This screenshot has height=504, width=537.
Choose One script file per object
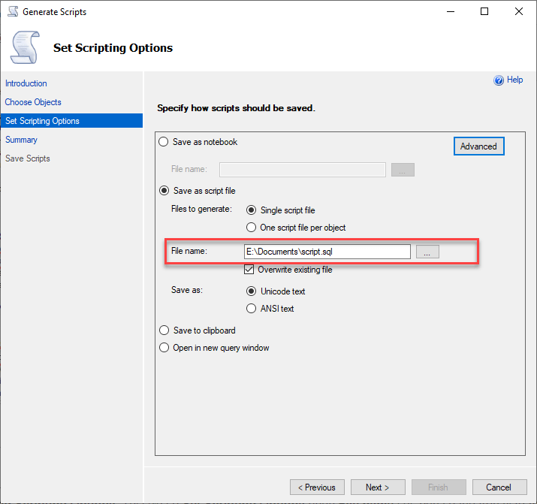pyautogui.click(x=251, y=228)
